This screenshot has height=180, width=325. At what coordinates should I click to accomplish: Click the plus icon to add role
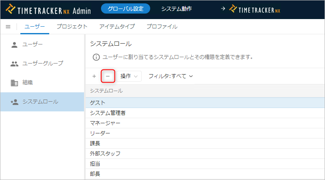pyautogui.click(x=94, y=76)
